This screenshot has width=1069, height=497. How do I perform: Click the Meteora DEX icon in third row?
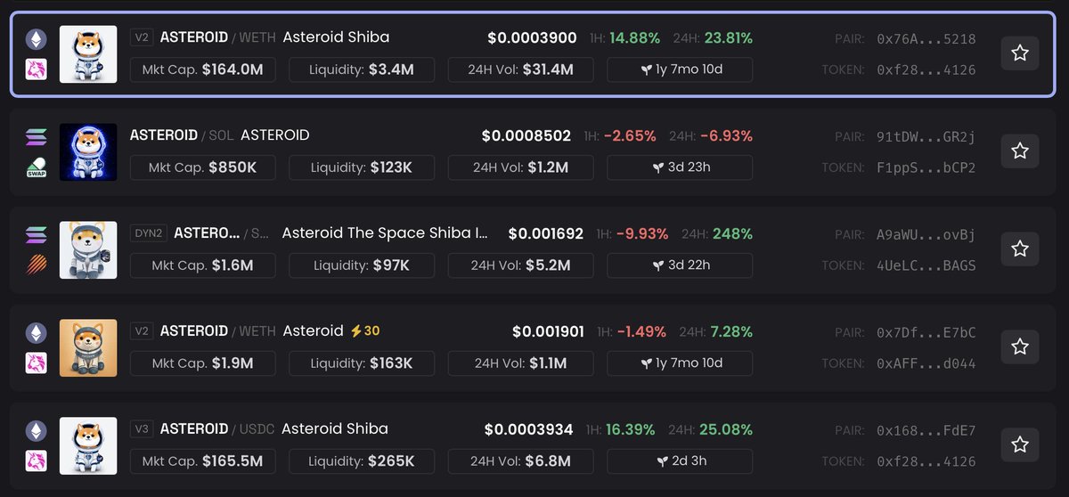pos(36,265)
